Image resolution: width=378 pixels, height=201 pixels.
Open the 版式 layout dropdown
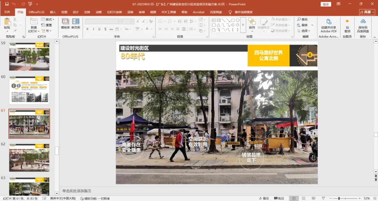48,19
